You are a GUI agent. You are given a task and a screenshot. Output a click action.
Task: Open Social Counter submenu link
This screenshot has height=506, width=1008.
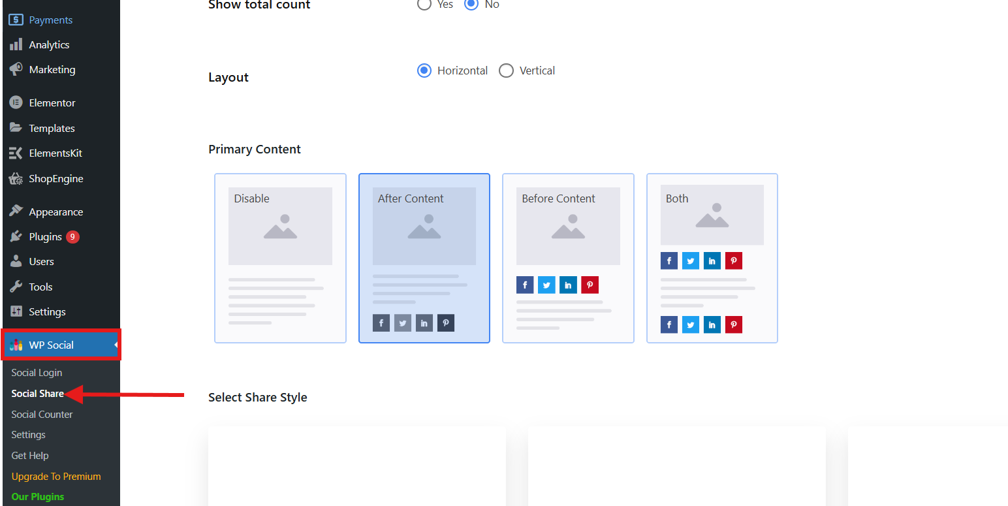[x=42, y=415]
